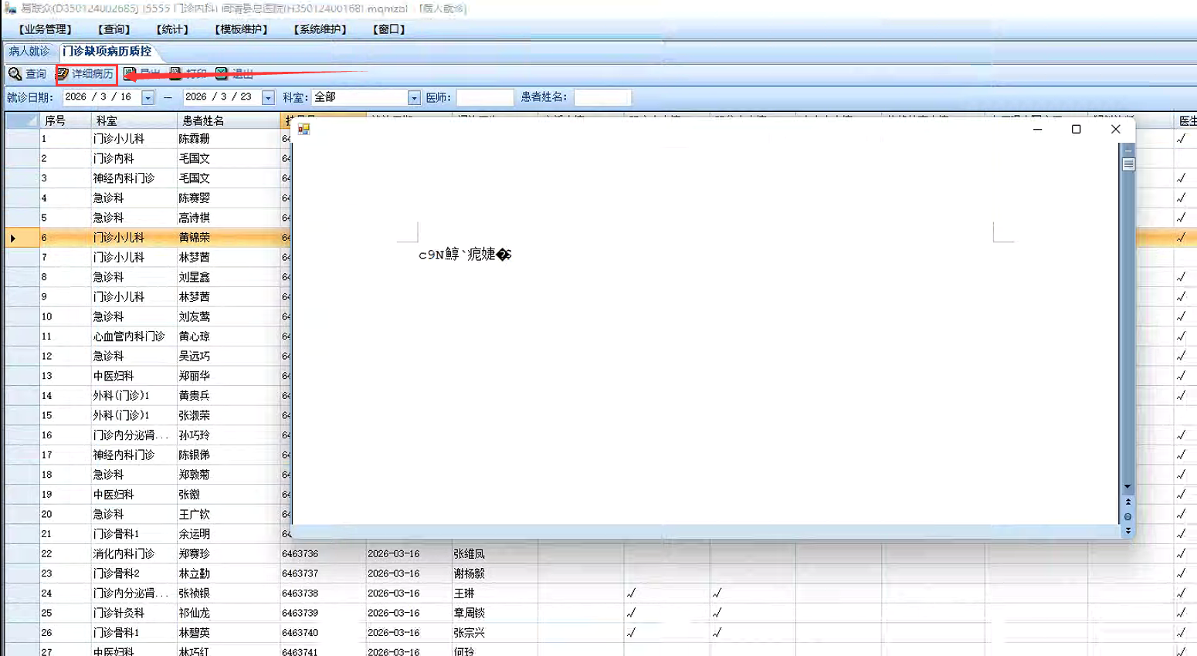Select patient 陈霖珊 in row 1

point(194,139)
